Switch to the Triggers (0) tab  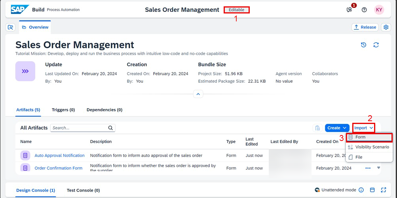[x=63, y=110]
